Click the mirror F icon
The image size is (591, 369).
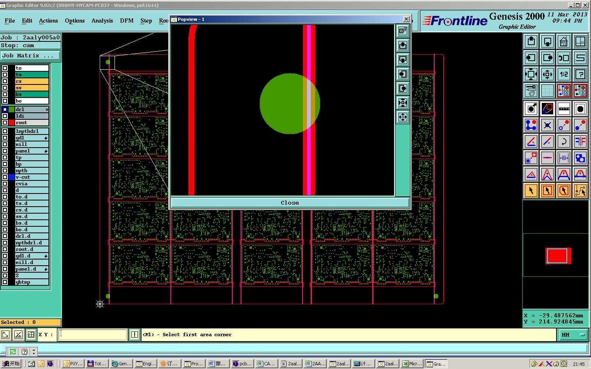click(x=580, y=141)
